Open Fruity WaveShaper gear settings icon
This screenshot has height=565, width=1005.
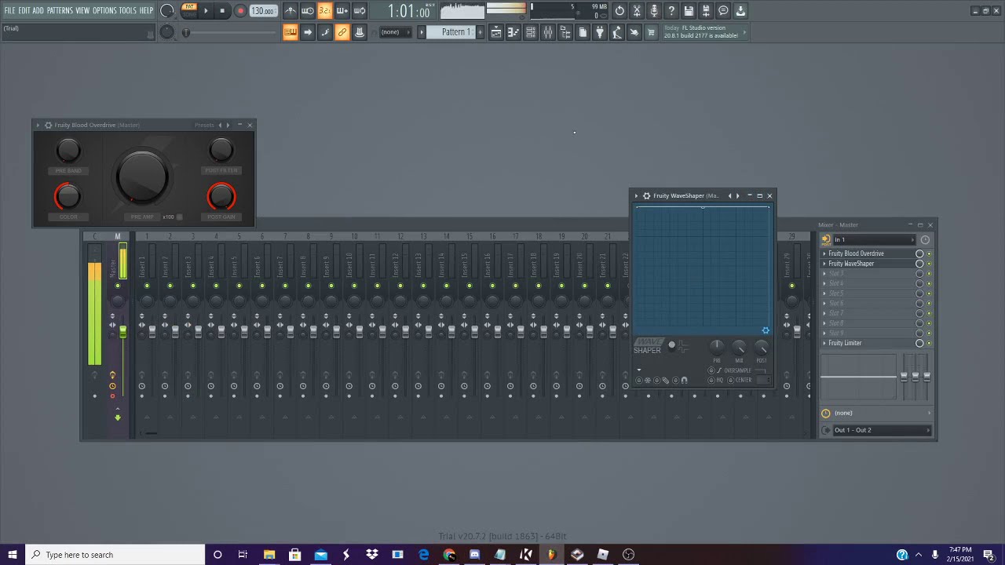click(646, 195)
